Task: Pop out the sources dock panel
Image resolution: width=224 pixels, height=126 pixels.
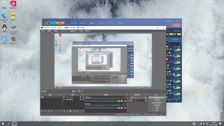Action: pyautogui.click(x=83, y=95)
